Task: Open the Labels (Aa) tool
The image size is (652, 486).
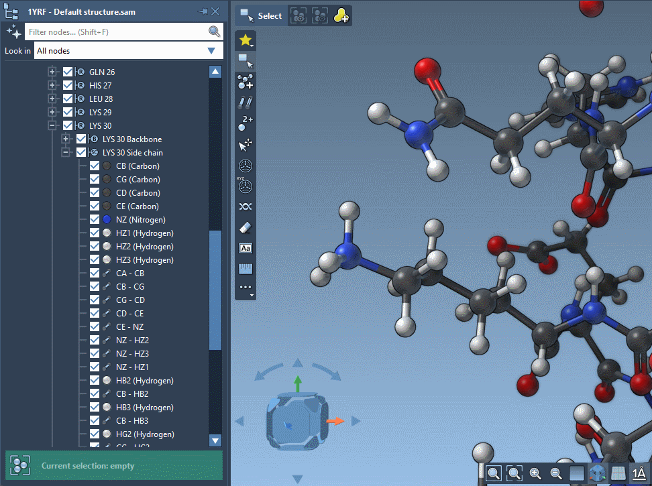Action: click(245, 248)
